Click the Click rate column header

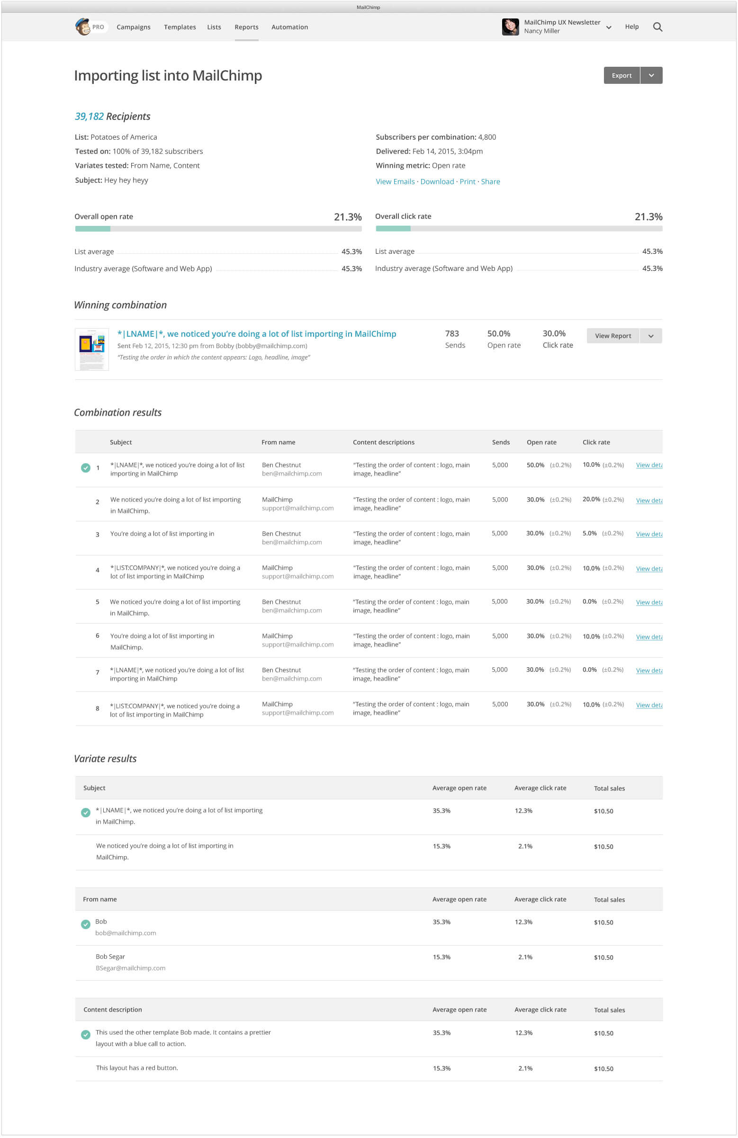tap(596, 443)
